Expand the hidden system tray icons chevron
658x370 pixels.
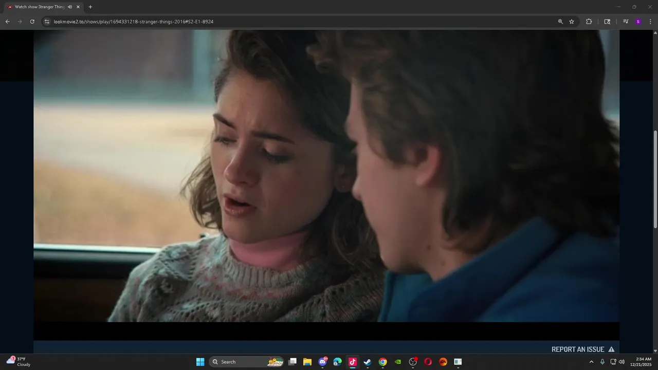point(591,362)
